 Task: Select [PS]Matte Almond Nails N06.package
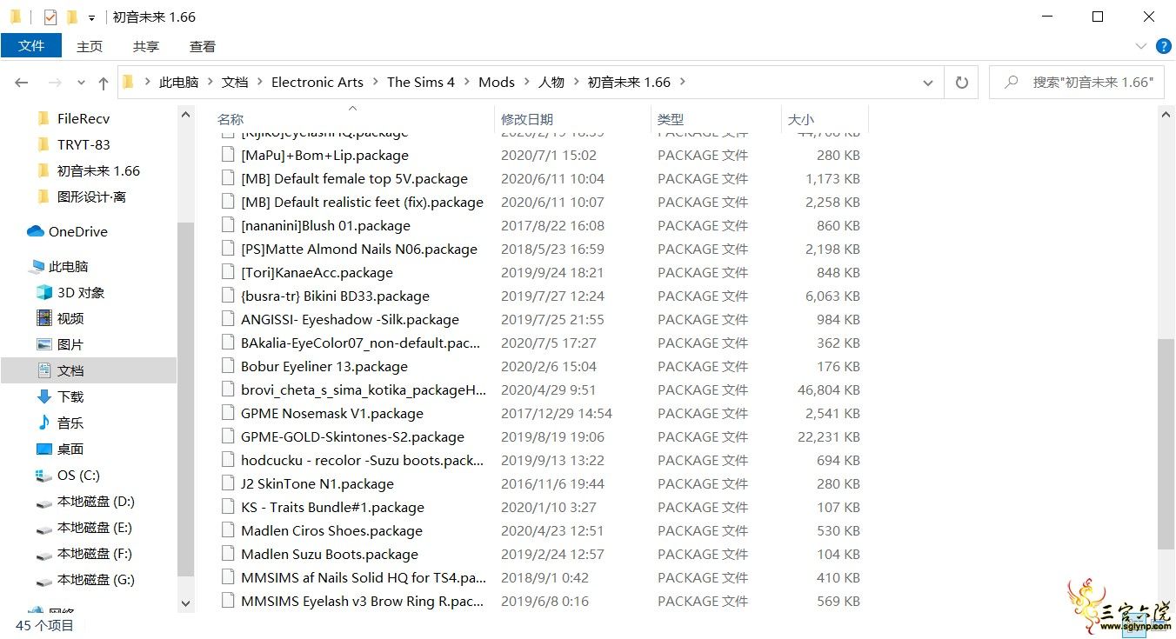358,249
